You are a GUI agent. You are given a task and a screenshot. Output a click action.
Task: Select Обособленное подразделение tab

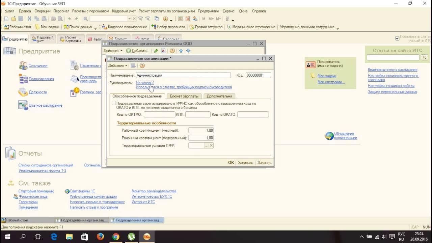point(137,96)
